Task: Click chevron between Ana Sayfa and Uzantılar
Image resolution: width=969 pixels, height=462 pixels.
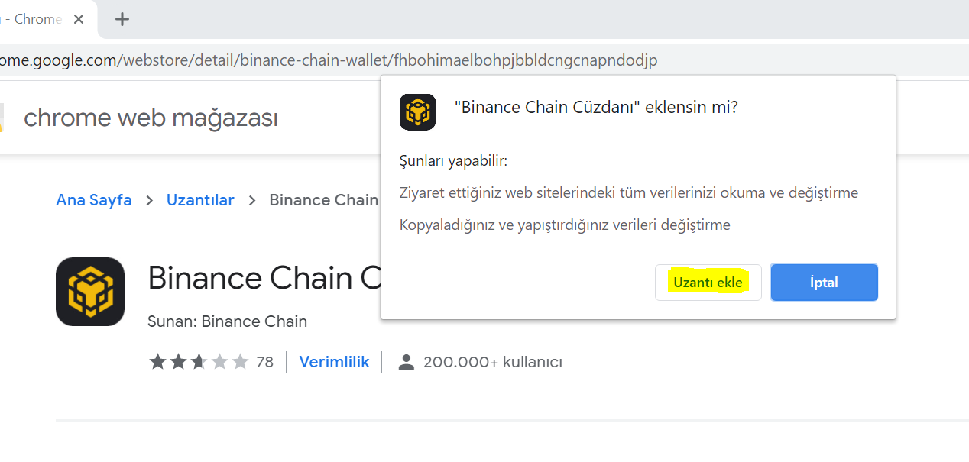Action: [x=150, y=200]
